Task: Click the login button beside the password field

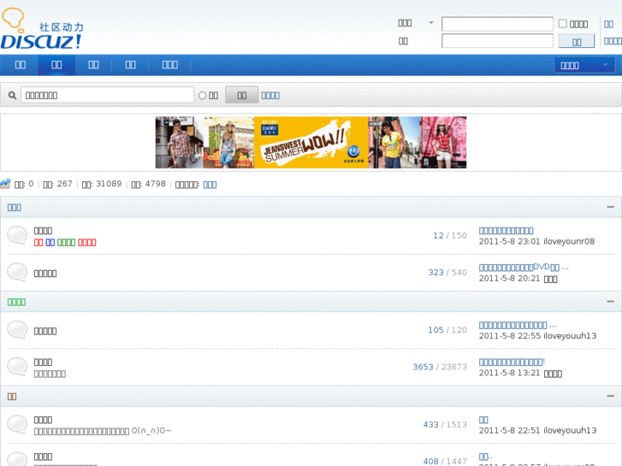Action: pyautogui.click(x=577, y=41)
